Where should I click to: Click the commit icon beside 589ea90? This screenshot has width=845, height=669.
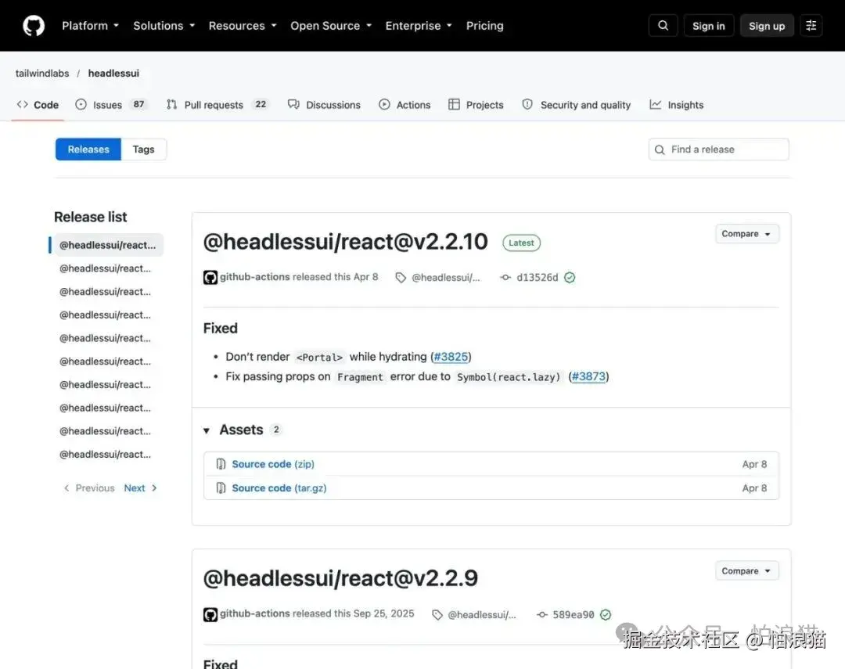coord(542,614)
